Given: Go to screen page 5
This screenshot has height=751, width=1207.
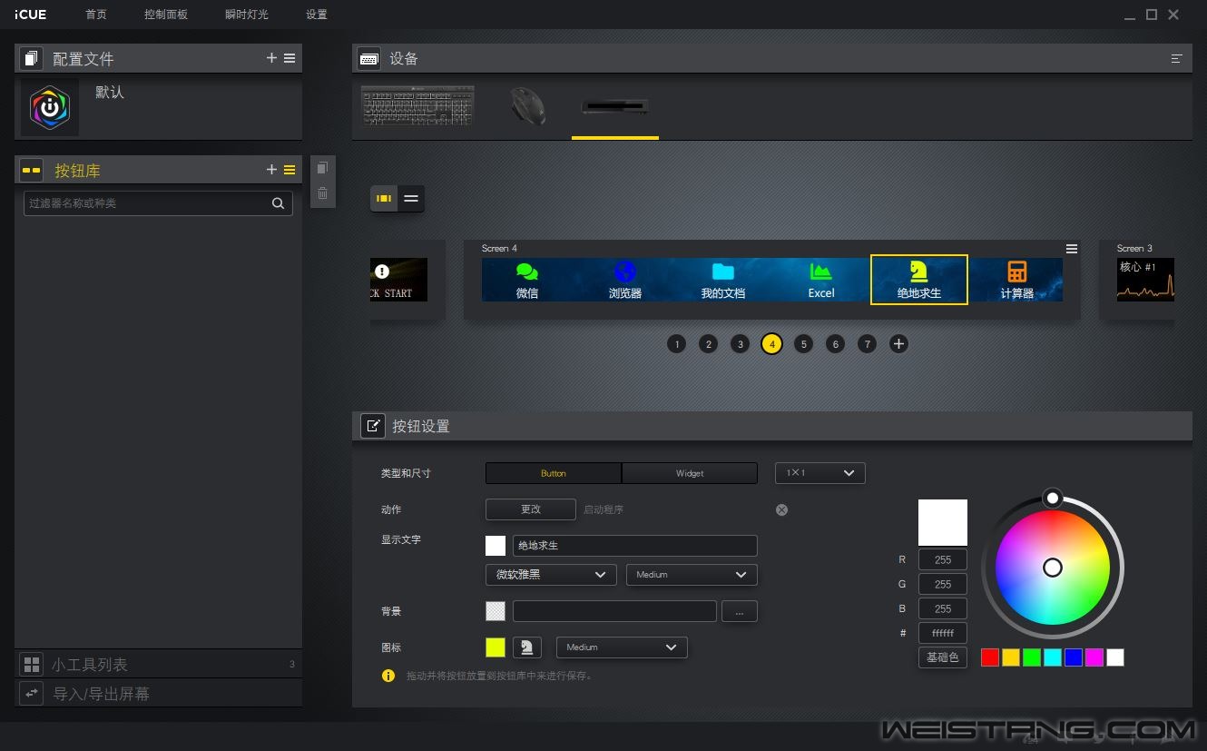Looking at the screenshot, I should click(803, 343).
